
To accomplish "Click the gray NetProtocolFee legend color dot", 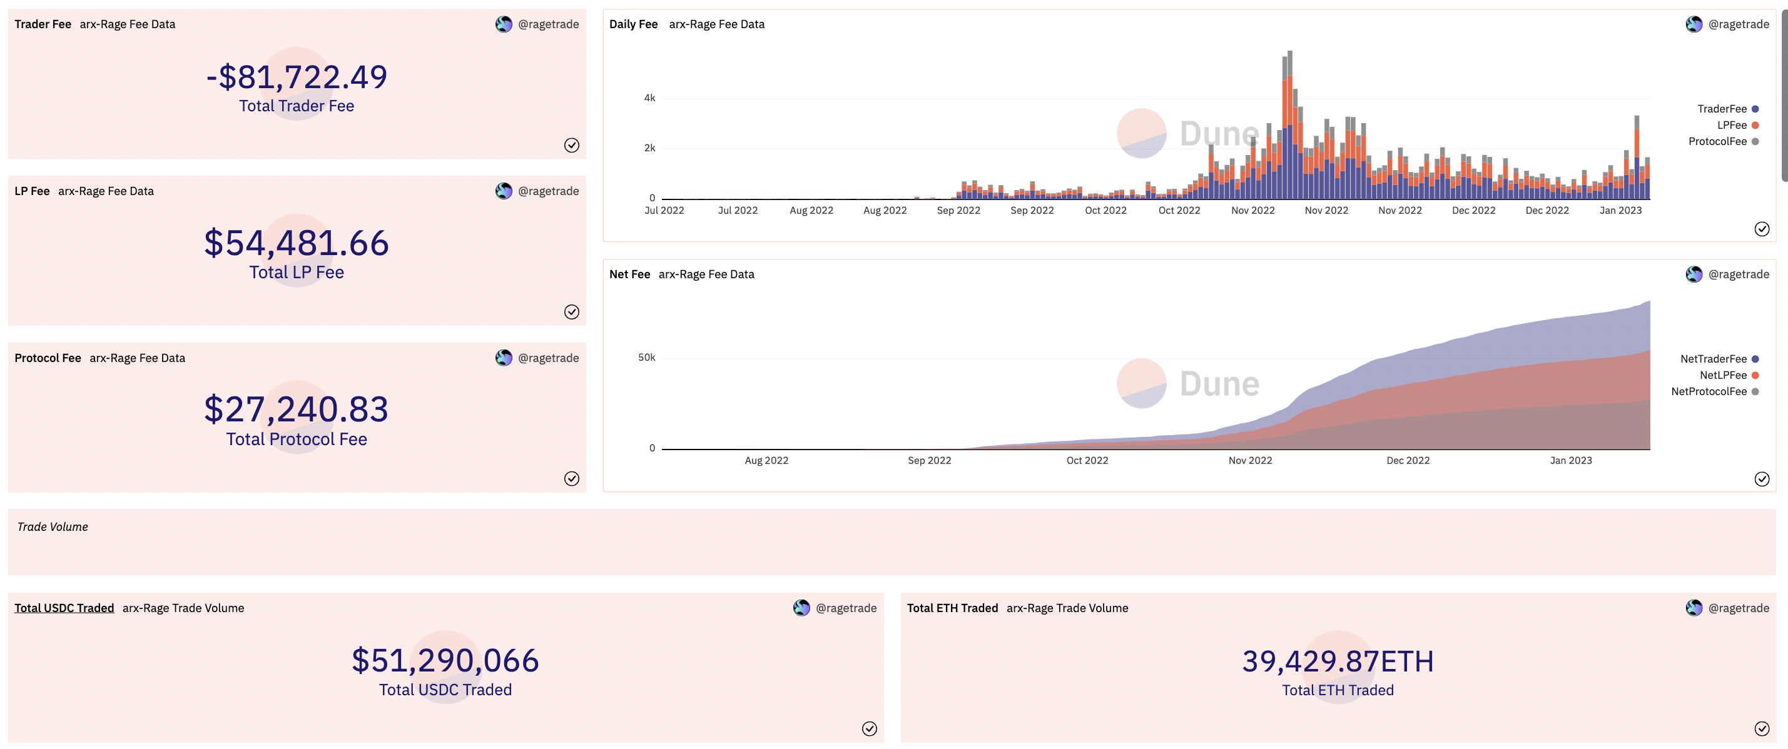I will click(x=1755, y=392).
